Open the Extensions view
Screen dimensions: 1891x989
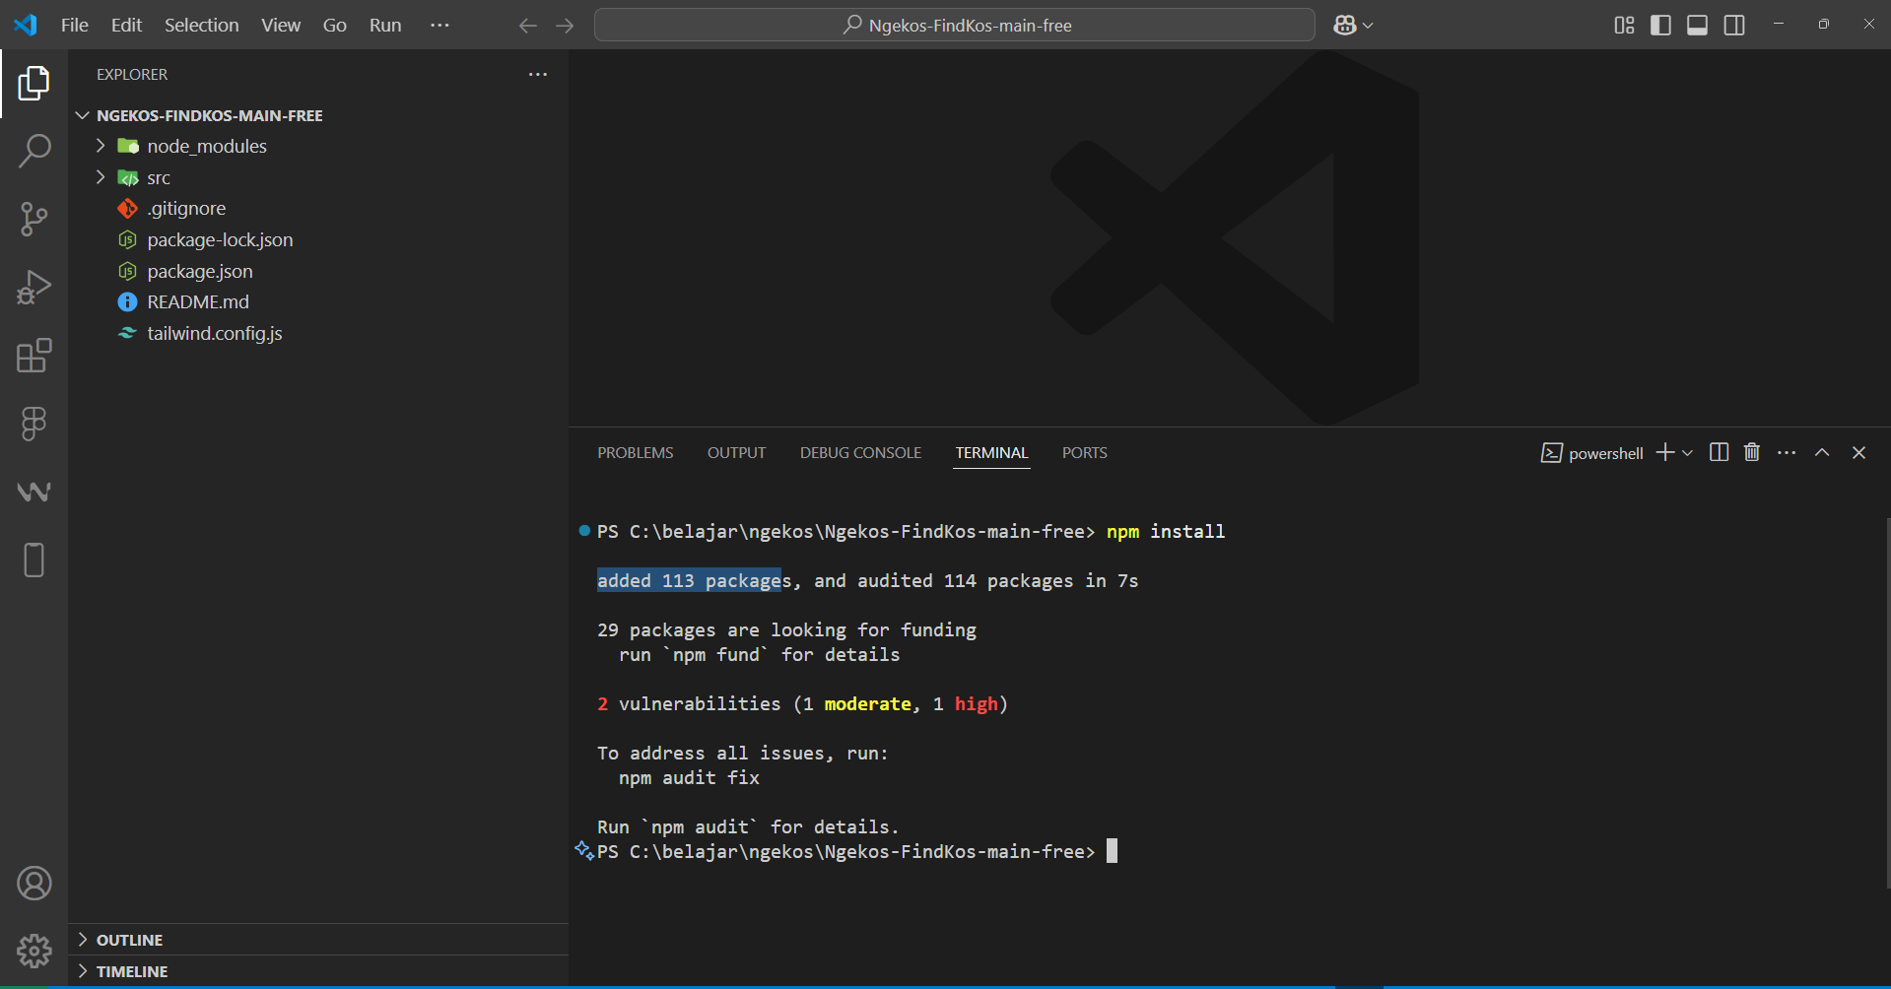click(34, 356)
